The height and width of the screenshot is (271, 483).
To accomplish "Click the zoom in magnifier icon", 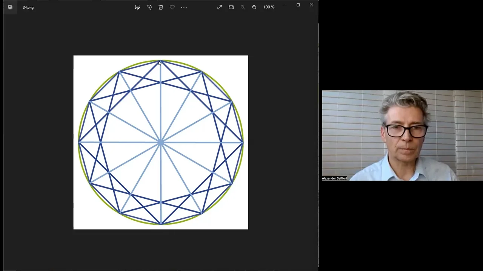I will point(254,7).
